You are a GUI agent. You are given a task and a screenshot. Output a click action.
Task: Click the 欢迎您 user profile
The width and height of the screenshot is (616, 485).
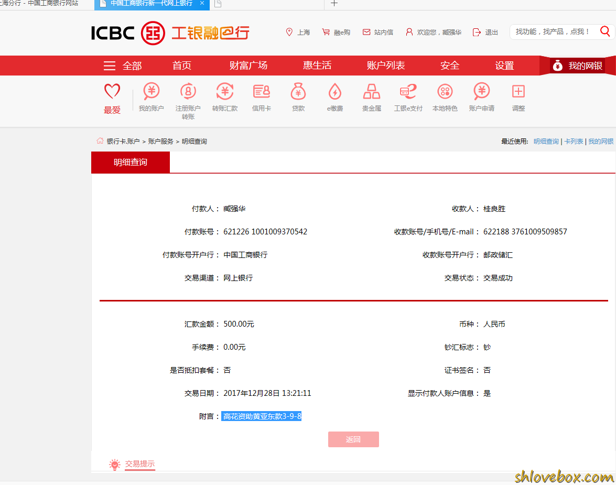[434, 32]
